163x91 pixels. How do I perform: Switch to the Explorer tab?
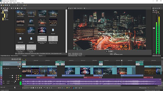tap(33, 56)
